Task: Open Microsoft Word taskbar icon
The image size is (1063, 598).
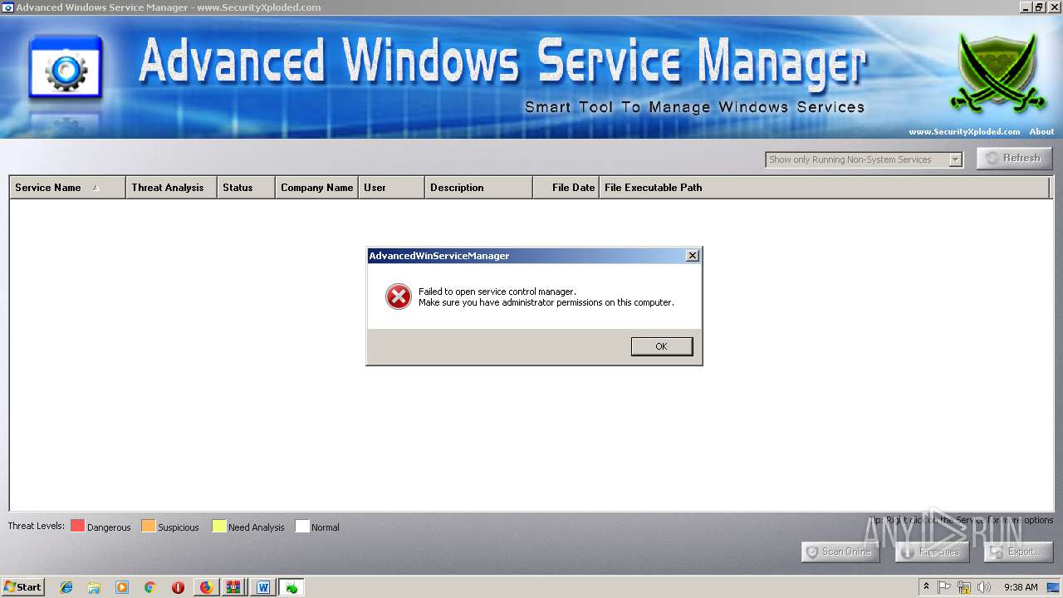Action: pos(262,587)
